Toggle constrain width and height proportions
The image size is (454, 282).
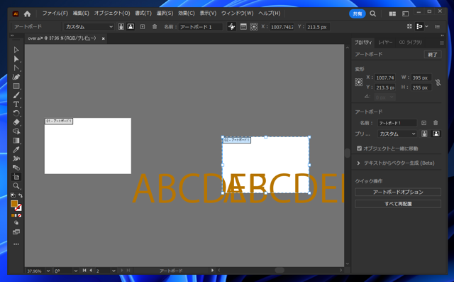438,82
